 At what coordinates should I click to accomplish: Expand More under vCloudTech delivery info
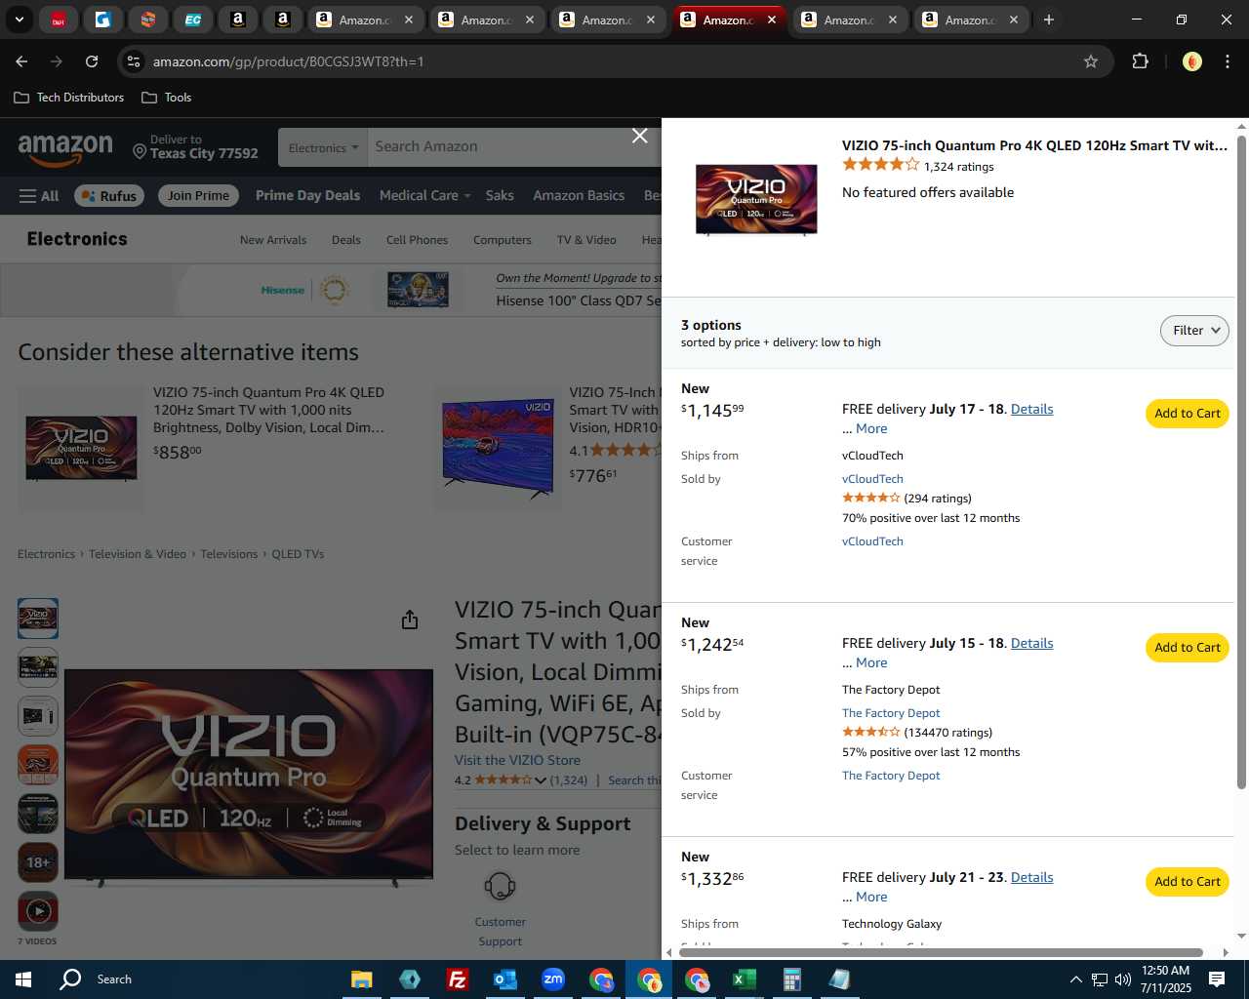[x=871, y=428]
